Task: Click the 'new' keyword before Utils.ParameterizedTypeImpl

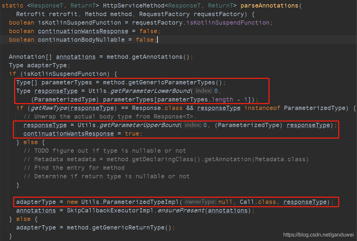Action: click(x=72, y=202)
